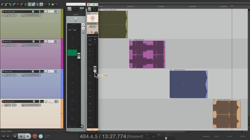250x140 pixels.
Task: Click the volume fader handle on the purple track
Action: coord(34,42)
